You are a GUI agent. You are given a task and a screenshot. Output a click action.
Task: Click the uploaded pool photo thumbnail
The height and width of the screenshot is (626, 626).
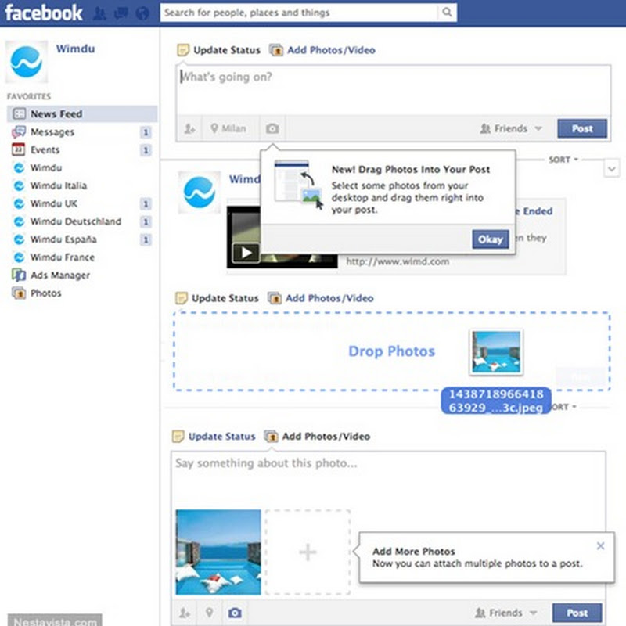pyautogui.click(x=218, y=552)
